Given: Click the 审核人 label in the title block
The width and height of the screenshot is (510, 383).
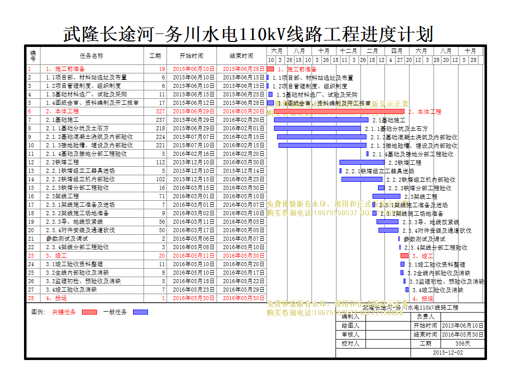Looking at the screenshot, I should [x=350, y=335].
